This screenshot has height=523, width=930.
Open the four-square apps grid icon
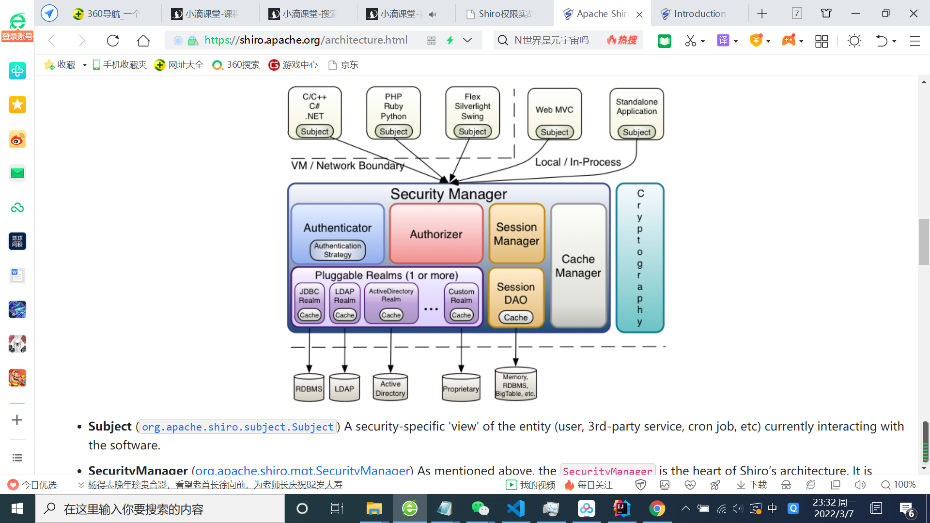coord(821,41)
